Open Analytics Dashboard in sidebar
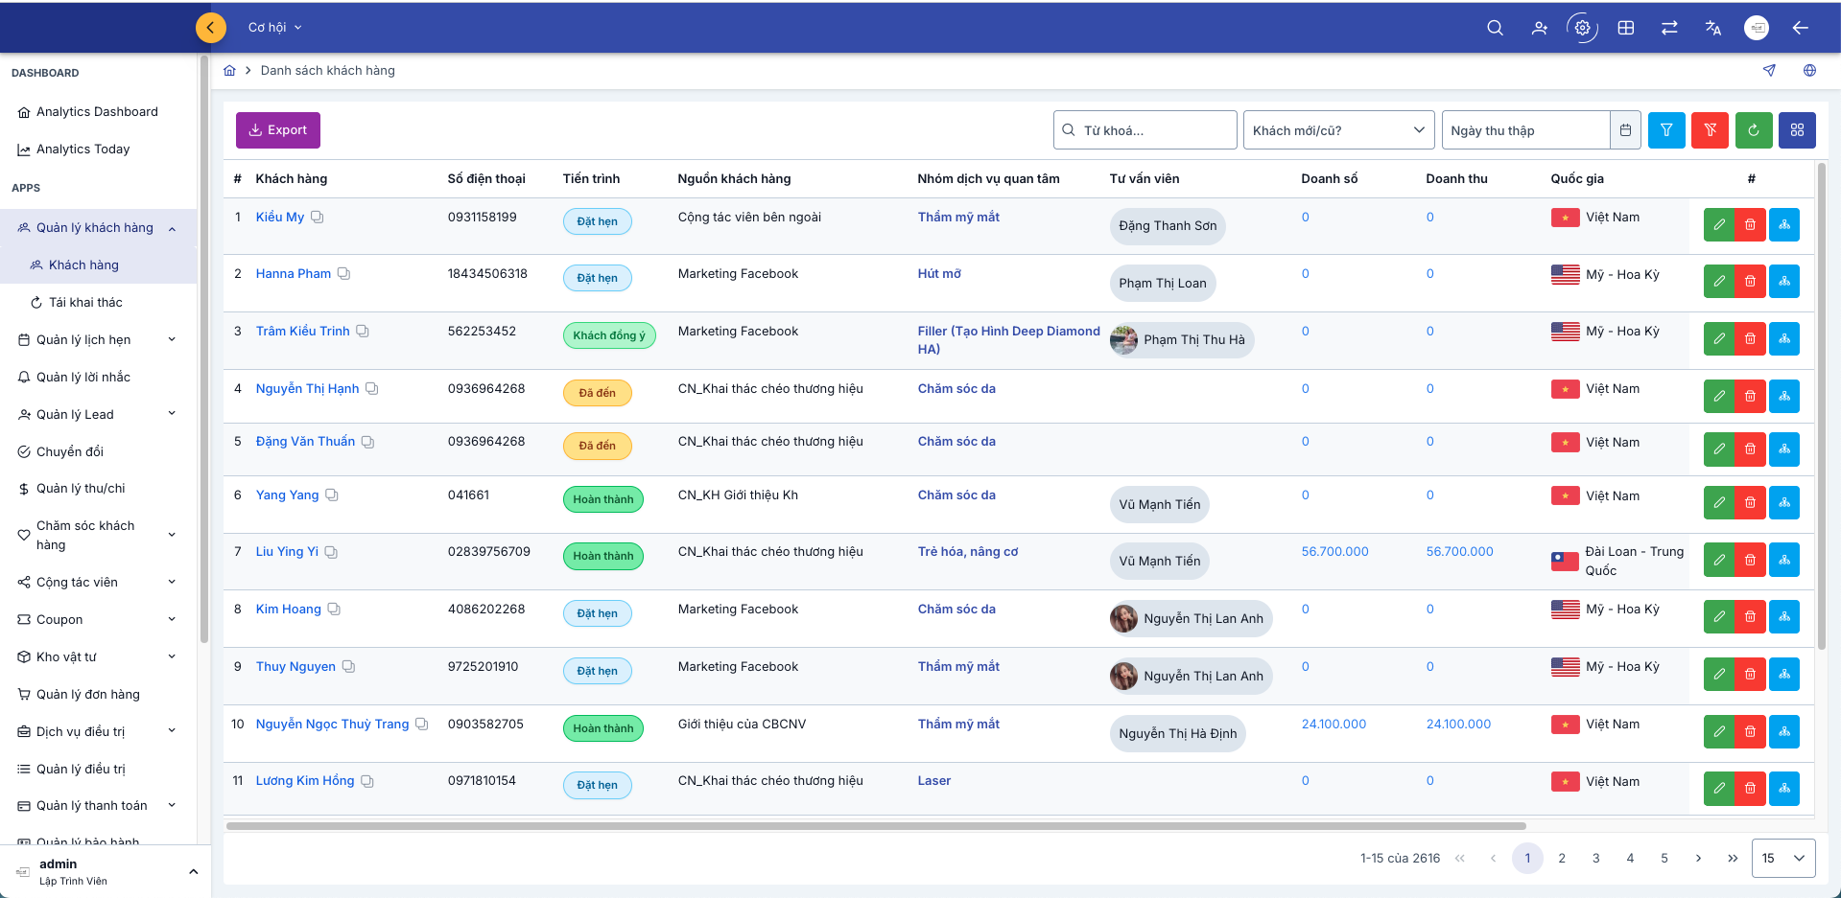 97,112
